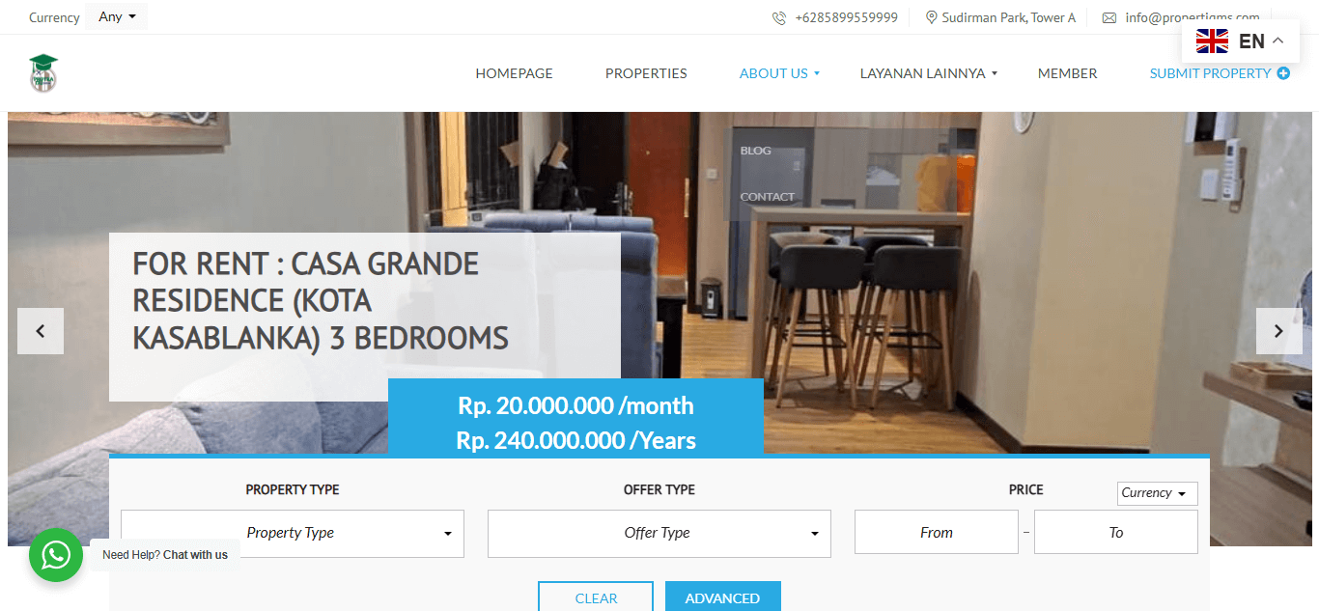Expand the Property Type dropdown
1319x611 pixels.
point(293,534)
